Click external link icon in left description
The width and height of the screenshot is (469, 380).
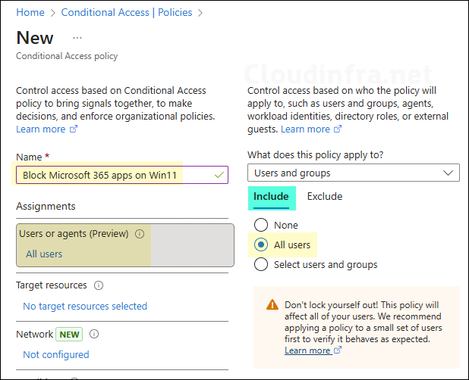74,129
